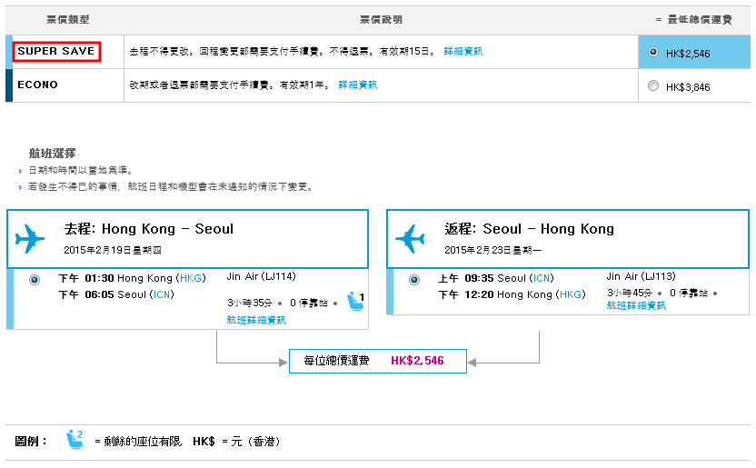
Task: Open return flight 航班詳細資訊 link
Action: coord(636,306)
